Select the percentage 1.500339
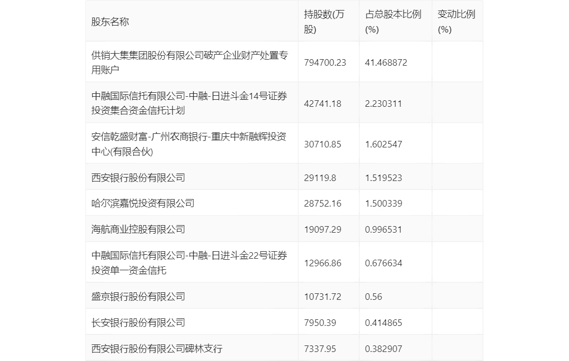Image resolution: width=569 pixels, height=361 pixels. click(x=383, y=204)
